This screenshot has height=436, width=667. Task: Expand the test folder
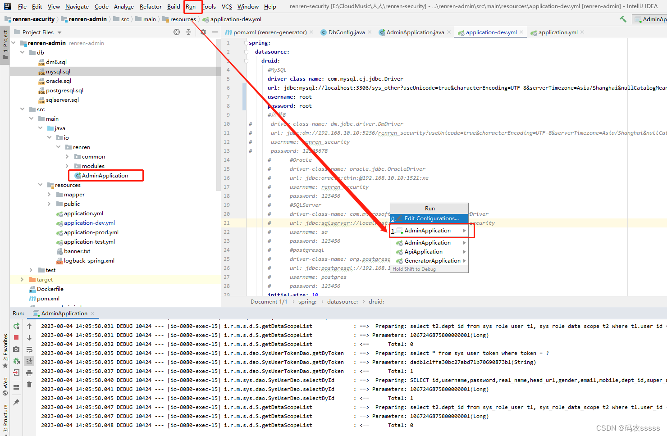[x=31, y=270]
